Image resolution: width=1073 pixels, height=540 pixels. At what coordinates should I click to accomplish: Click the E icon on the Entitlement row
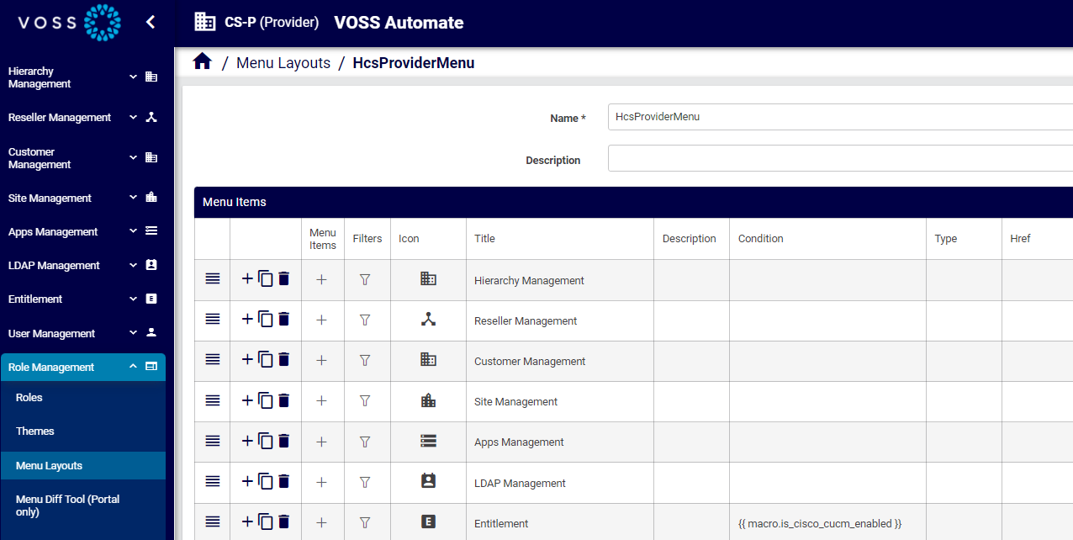tap(428, 521)
